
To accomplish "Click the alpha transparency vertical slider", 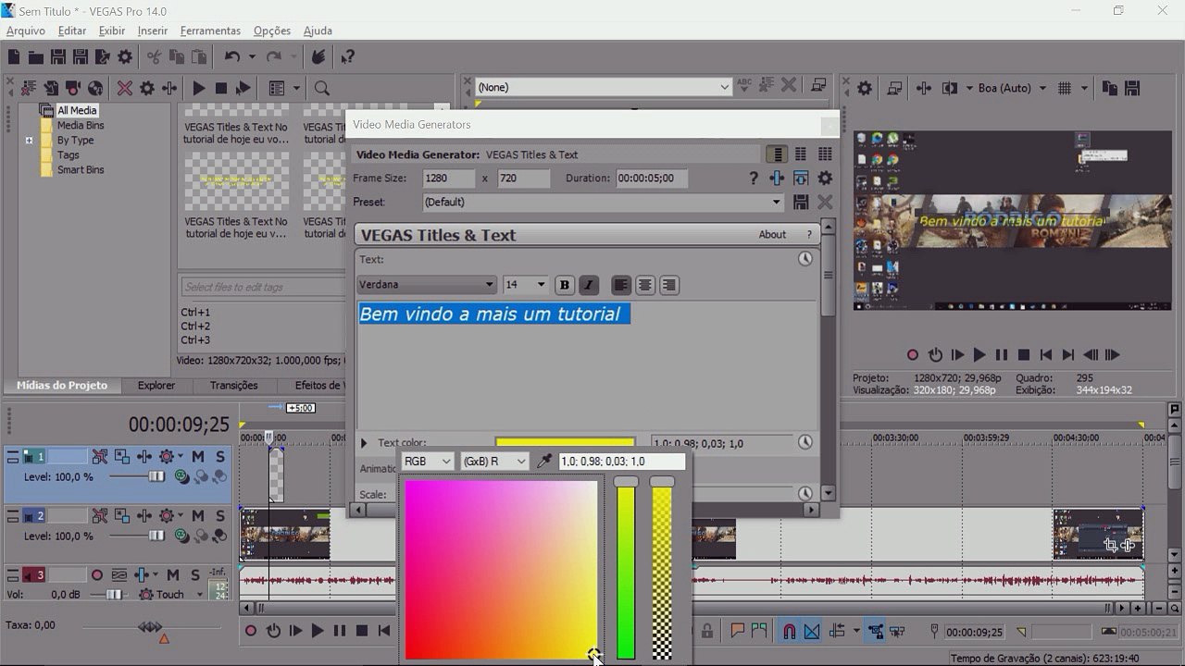I will [662, 570].
